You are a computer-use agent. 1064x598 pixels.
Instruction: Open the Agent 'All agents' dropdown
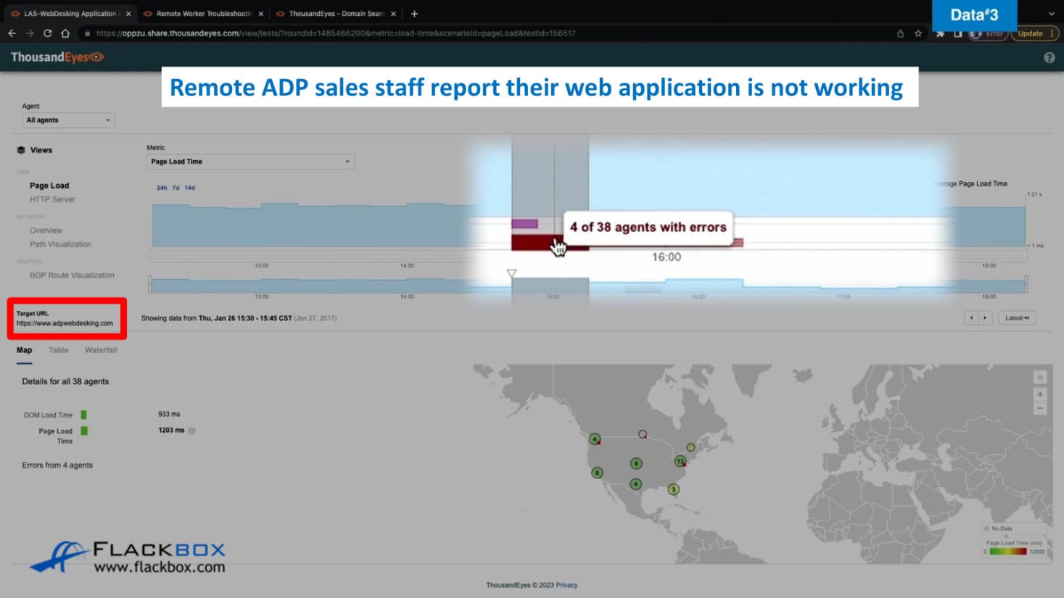tap(68, 120)
